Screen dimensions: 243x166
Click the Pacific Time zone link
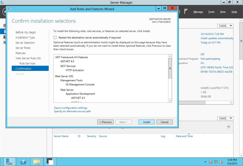click(217, 67)
